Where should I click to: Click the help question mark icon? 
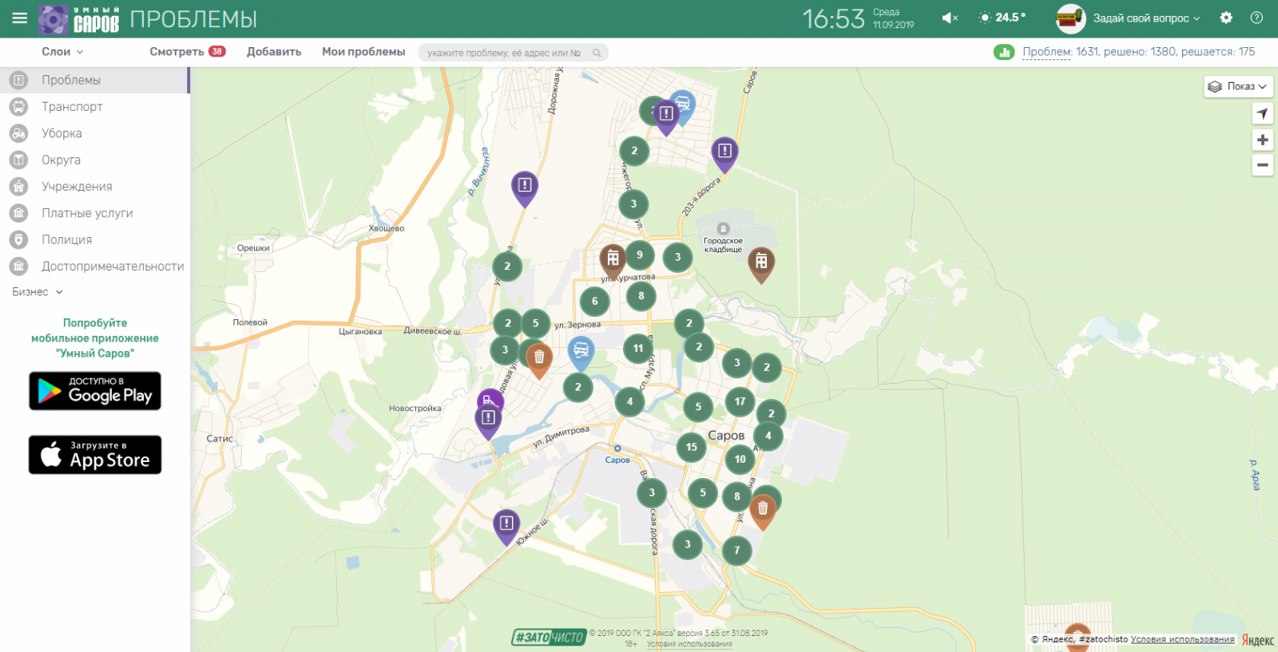(x=1256, y=18)
